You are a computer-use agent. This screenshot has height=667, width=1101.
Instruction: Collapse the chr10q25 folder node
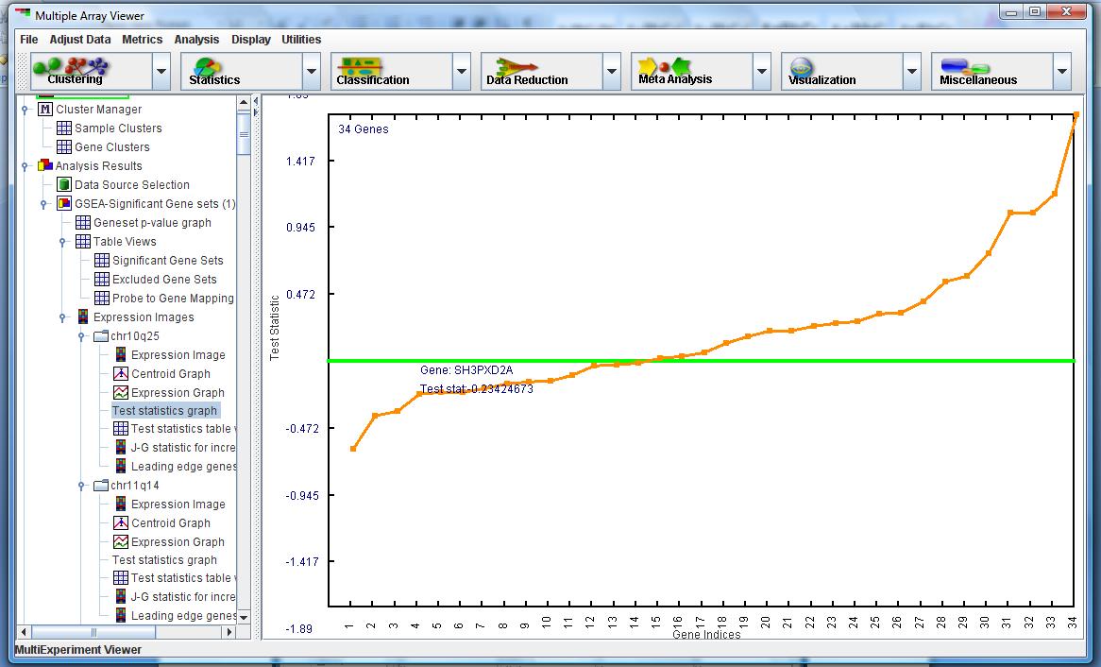(x=82, y=336)
